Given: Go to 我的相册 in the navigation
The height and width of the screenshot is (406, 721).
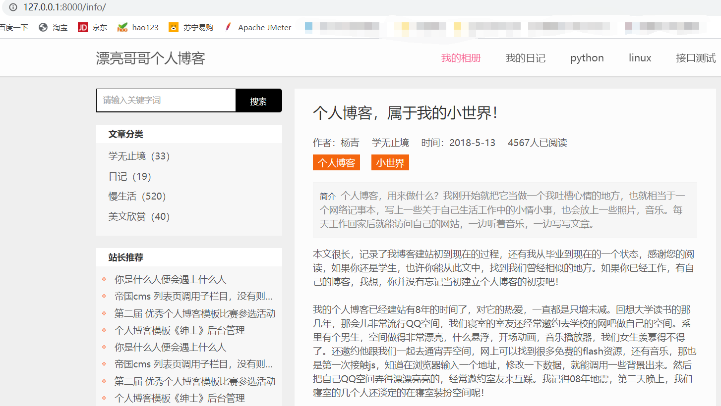Looking at the screenshot, I should click(461, 58).
